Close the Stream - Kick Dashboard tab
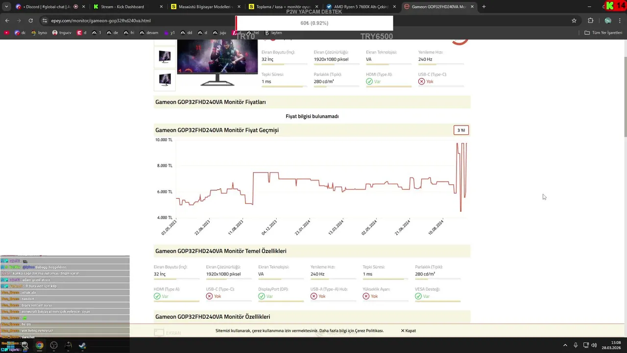The height and width of the screenshot is (353, 627). [x=162, y=7]
